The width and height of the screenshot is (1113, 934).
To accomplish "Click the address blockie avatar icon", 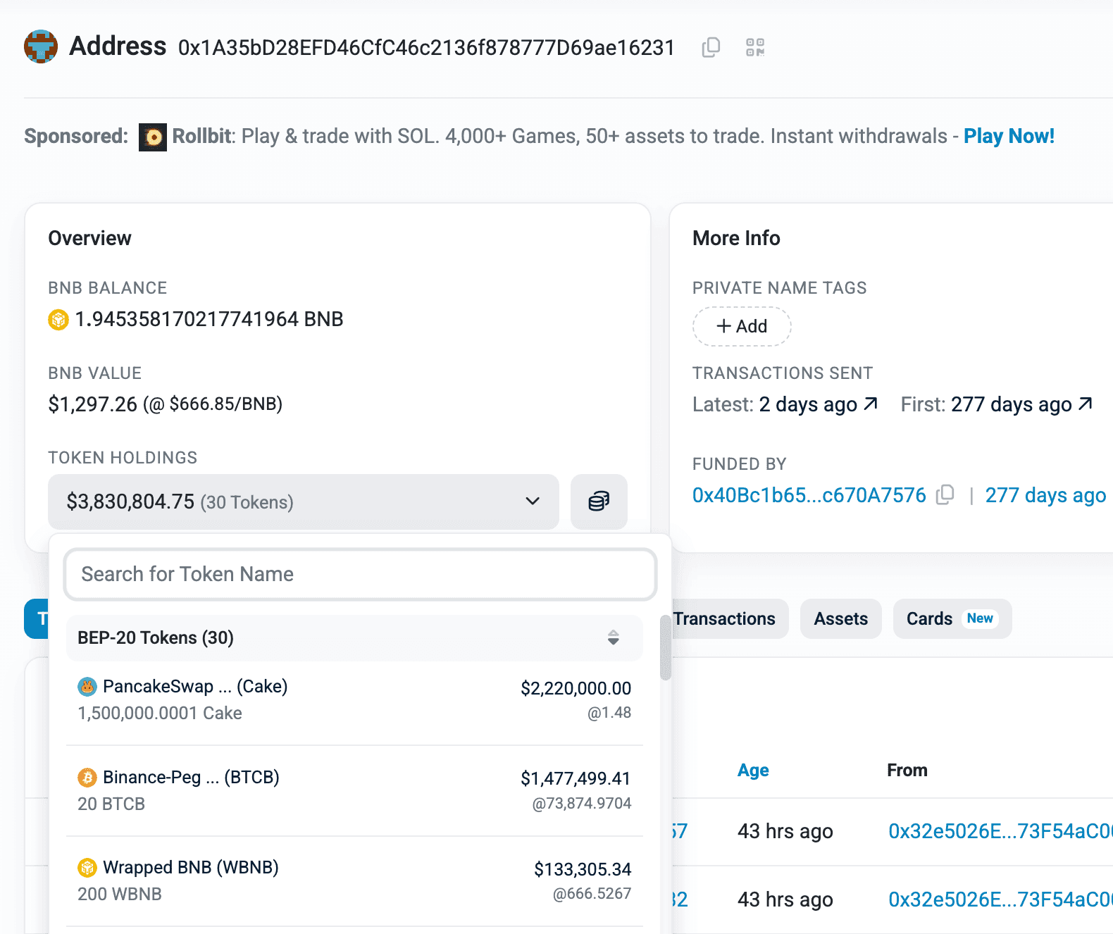I will [x=41, y=46].
